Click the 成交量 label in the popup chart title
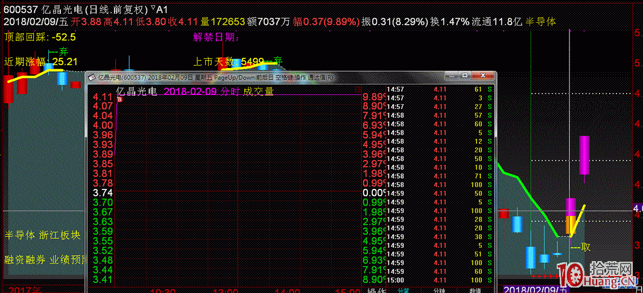The width and height of the screenshot is (643, 293). click(258, 91)
